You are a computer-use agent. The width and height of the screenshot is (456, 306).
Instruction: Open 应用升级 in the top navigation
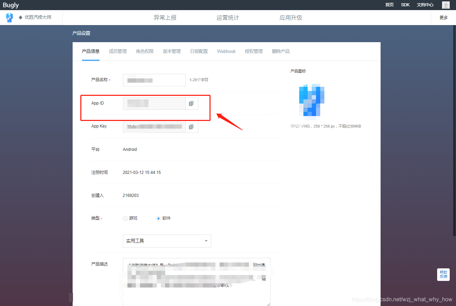click(291, 17)
